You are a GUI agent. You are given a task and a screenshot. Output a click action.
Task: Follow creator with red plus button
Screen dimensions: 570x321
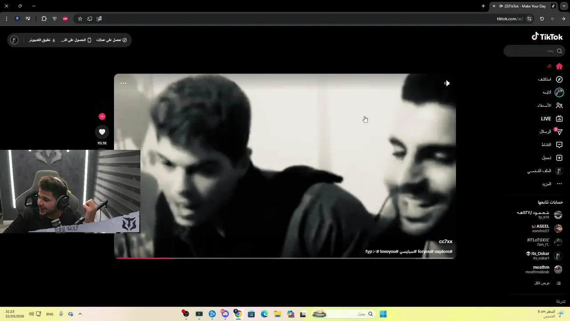pos(102,116)
